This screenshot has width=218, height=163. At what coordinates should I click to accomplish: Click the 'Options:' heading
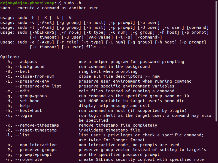pos(10,57)
